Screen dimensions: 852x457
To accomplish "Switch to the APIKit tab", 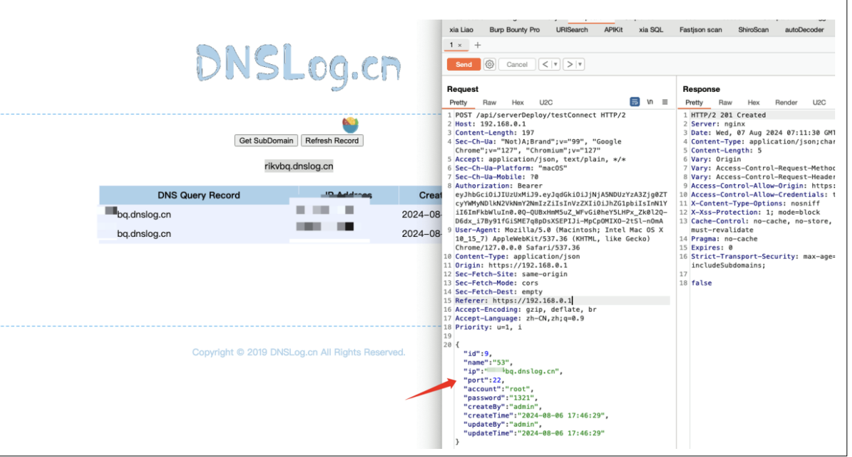I will click(x=613, y=30).
